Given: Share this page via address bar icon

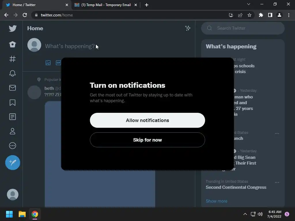Looking at the screenshot, I should [240, 15].
